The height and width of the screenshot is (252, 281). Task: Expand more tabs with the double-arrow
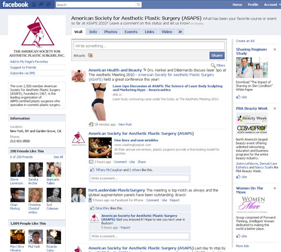click(x=180, y=32)
